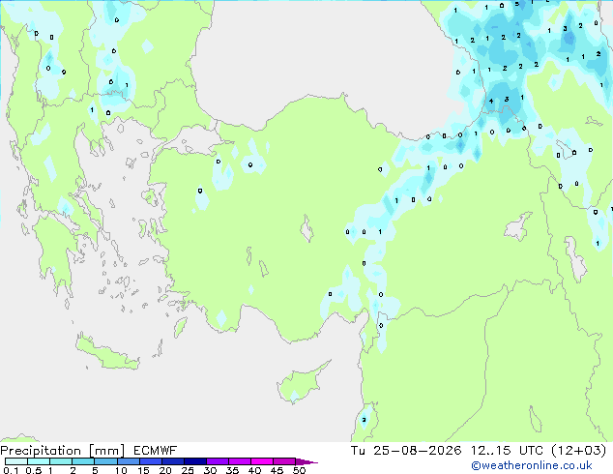
Task: Click the island of Crete on the map
Action: coord(107,353)
